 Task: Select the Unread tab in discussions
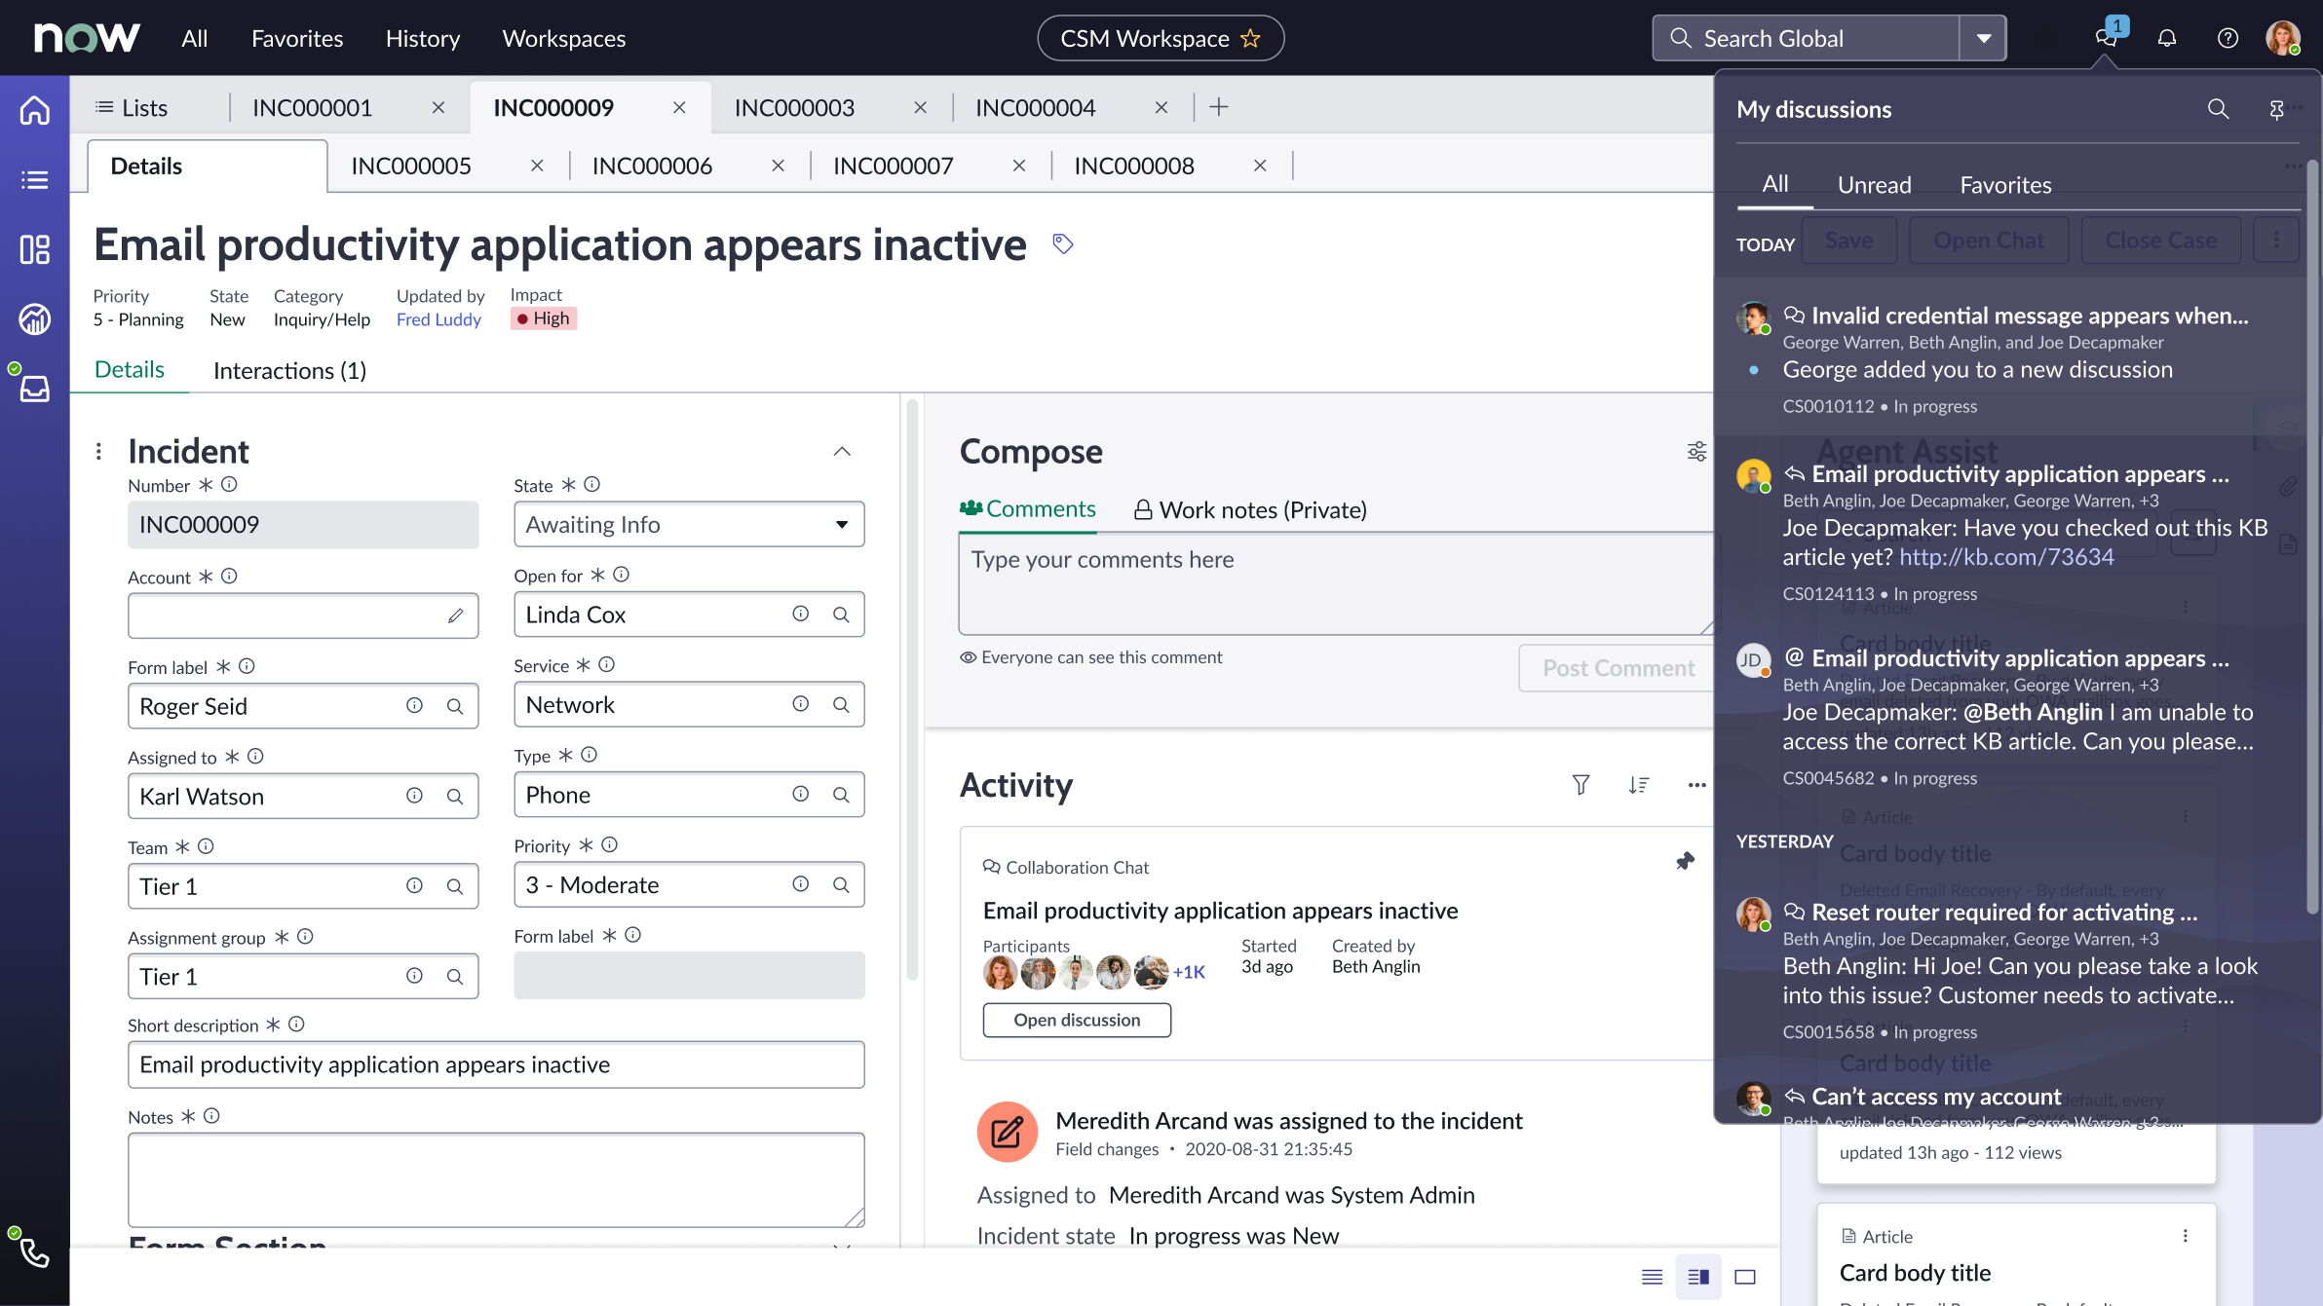(x=1874, y=185)
